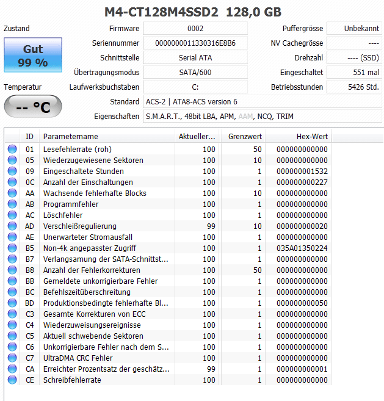This screenshot has width=384, height=401.
Task: Click hex value 000000000001
Action: (302, 369)
